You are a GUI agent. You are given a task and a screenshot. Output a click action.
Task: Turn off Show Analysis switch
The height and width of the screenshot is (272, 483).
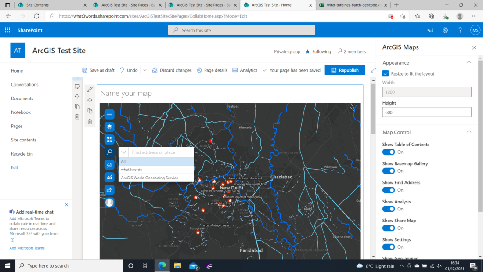[x=389, y=209]
